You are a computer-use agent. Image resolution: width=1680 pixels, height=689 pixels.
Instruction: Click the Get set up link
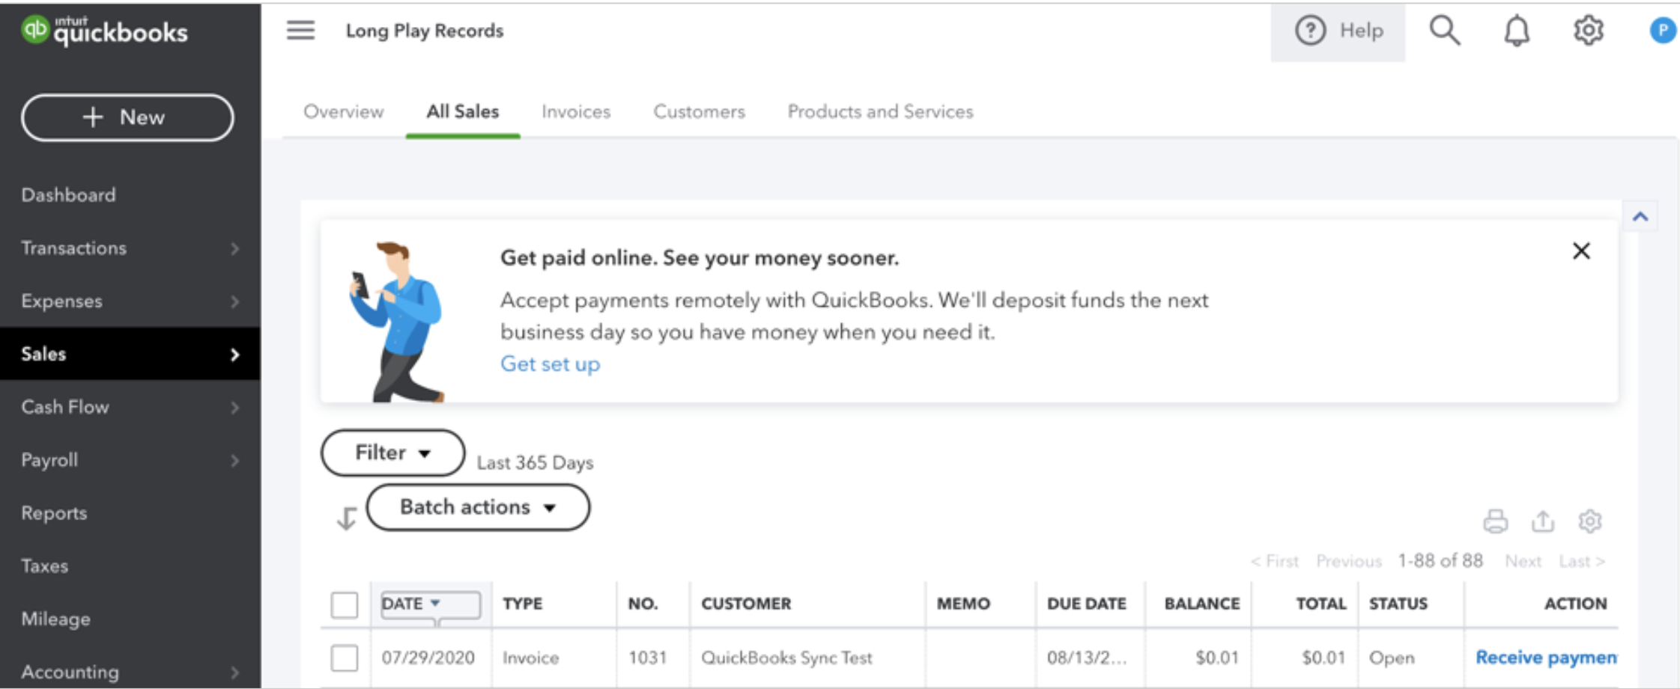click(551, 364)
